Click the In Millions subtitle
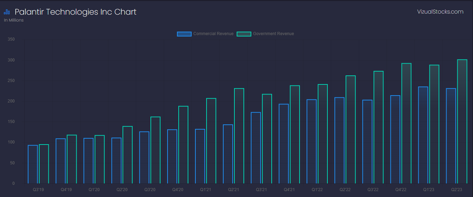The image size is (473, 197). point(14,20)
